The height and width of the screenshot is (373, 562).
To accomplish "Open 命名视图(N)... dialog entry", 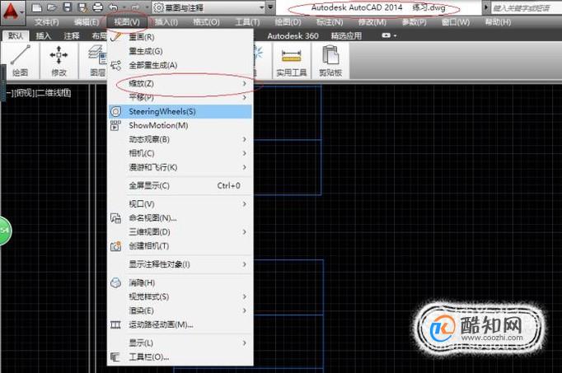I will coord(180,217).
